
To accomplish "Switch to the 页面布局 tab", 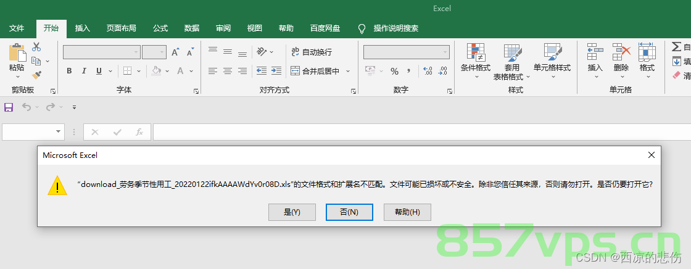I will point(121,28).
